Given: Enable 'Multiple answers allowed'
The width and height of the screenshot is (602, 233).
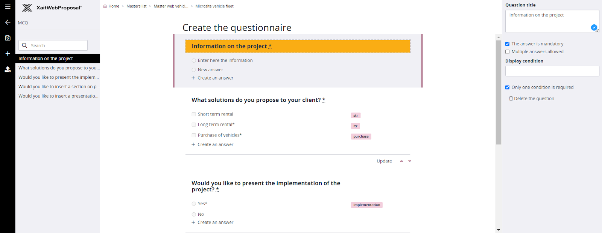Looking at the screenshot, I should (x=507, y=51).
